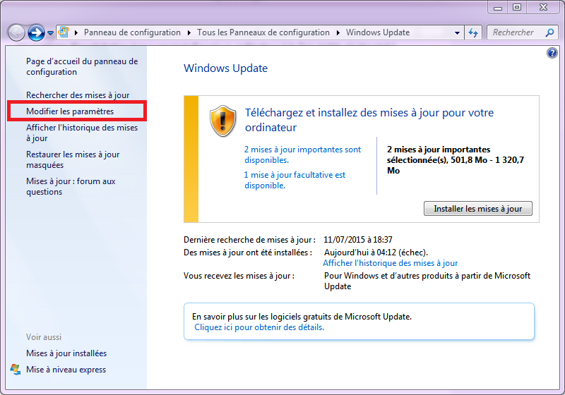Expand the arrow before Panneau de configuration
Screen dimensions: 565x395
pyautogui.click(x=76, y=32)
